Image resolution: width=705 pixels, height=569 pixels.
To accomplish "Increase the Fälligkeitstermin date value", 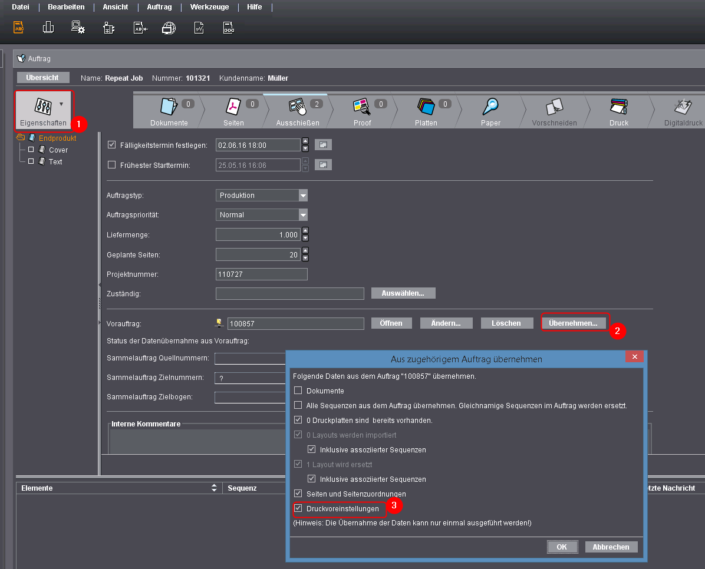I will (x=305, y=141).
